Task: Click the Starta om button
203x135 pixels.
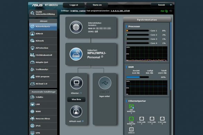Action: (97, 5)
